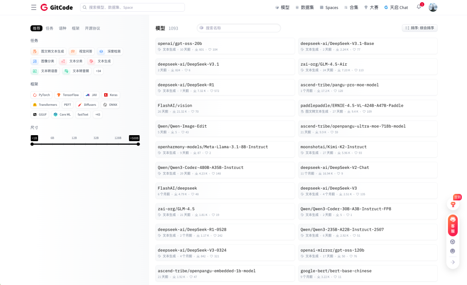Open the notification bell
467x285 pixels.
point(419,7)
